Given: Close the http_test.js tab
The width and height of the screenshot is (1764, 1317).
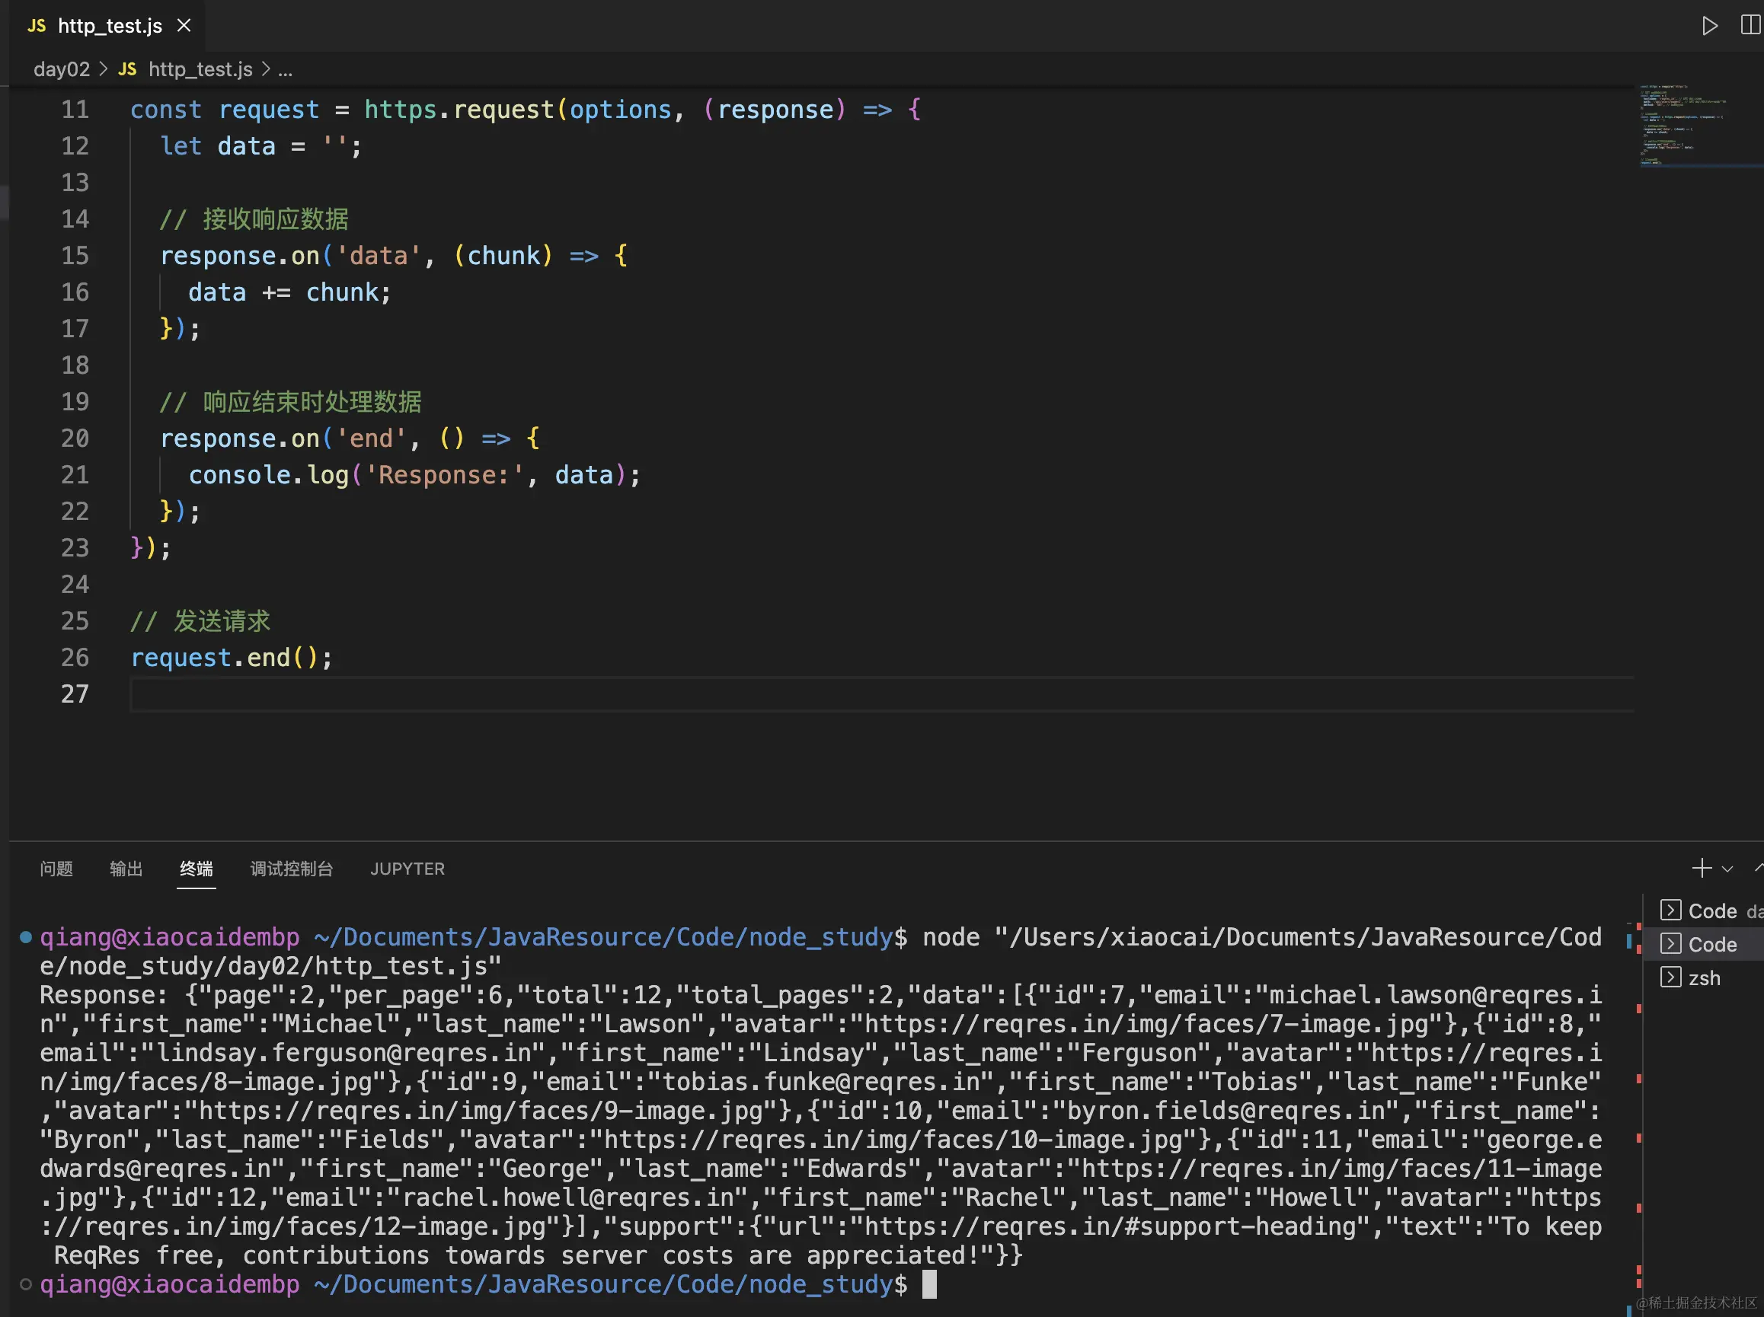Looking at the screenshot, I should pyautogui.click(x=184, y=26).
